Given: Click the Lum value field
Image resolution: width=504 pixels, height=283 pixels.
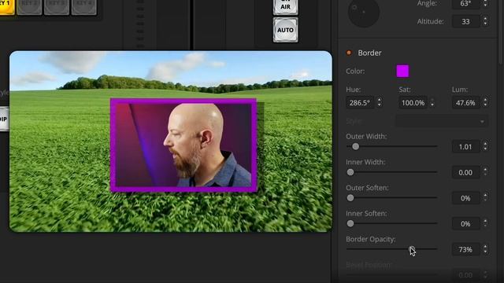Looking at the screenshot, I should [x=465, y=103].
